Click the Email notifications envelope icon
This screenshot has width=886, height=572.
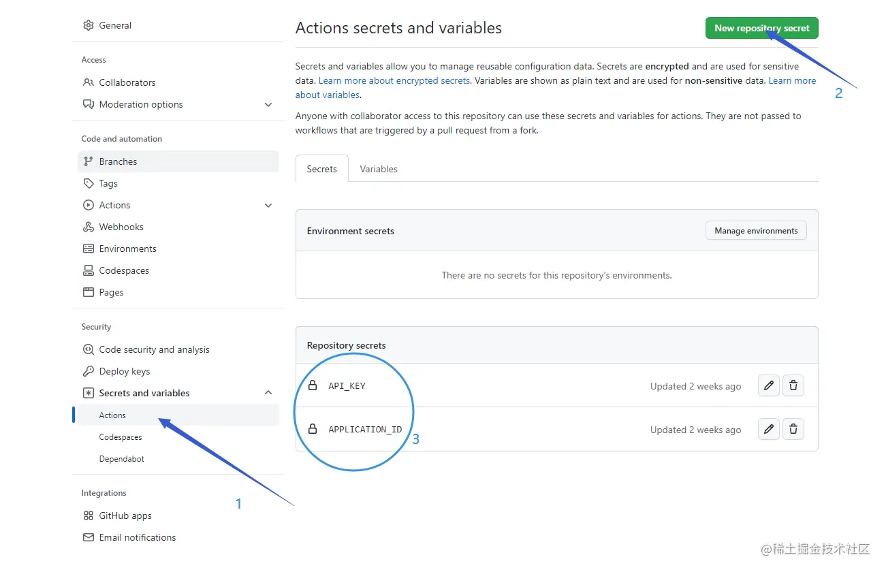[89, 537]
